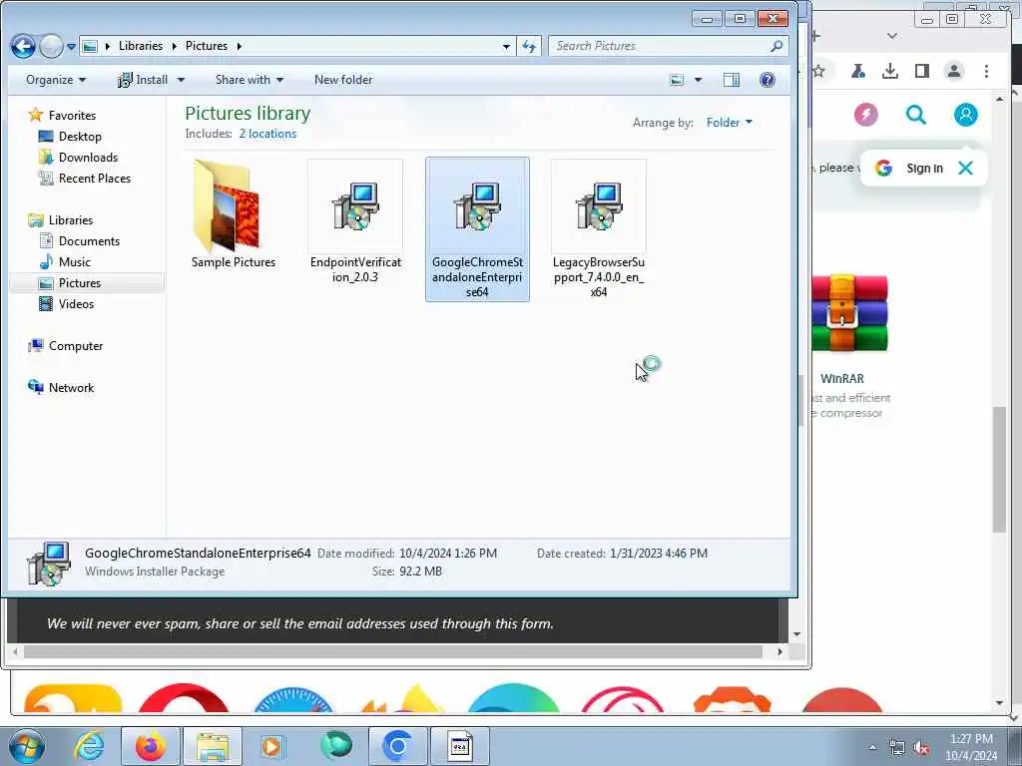
Task: Open the Share with menu
Action: (249, 80)
